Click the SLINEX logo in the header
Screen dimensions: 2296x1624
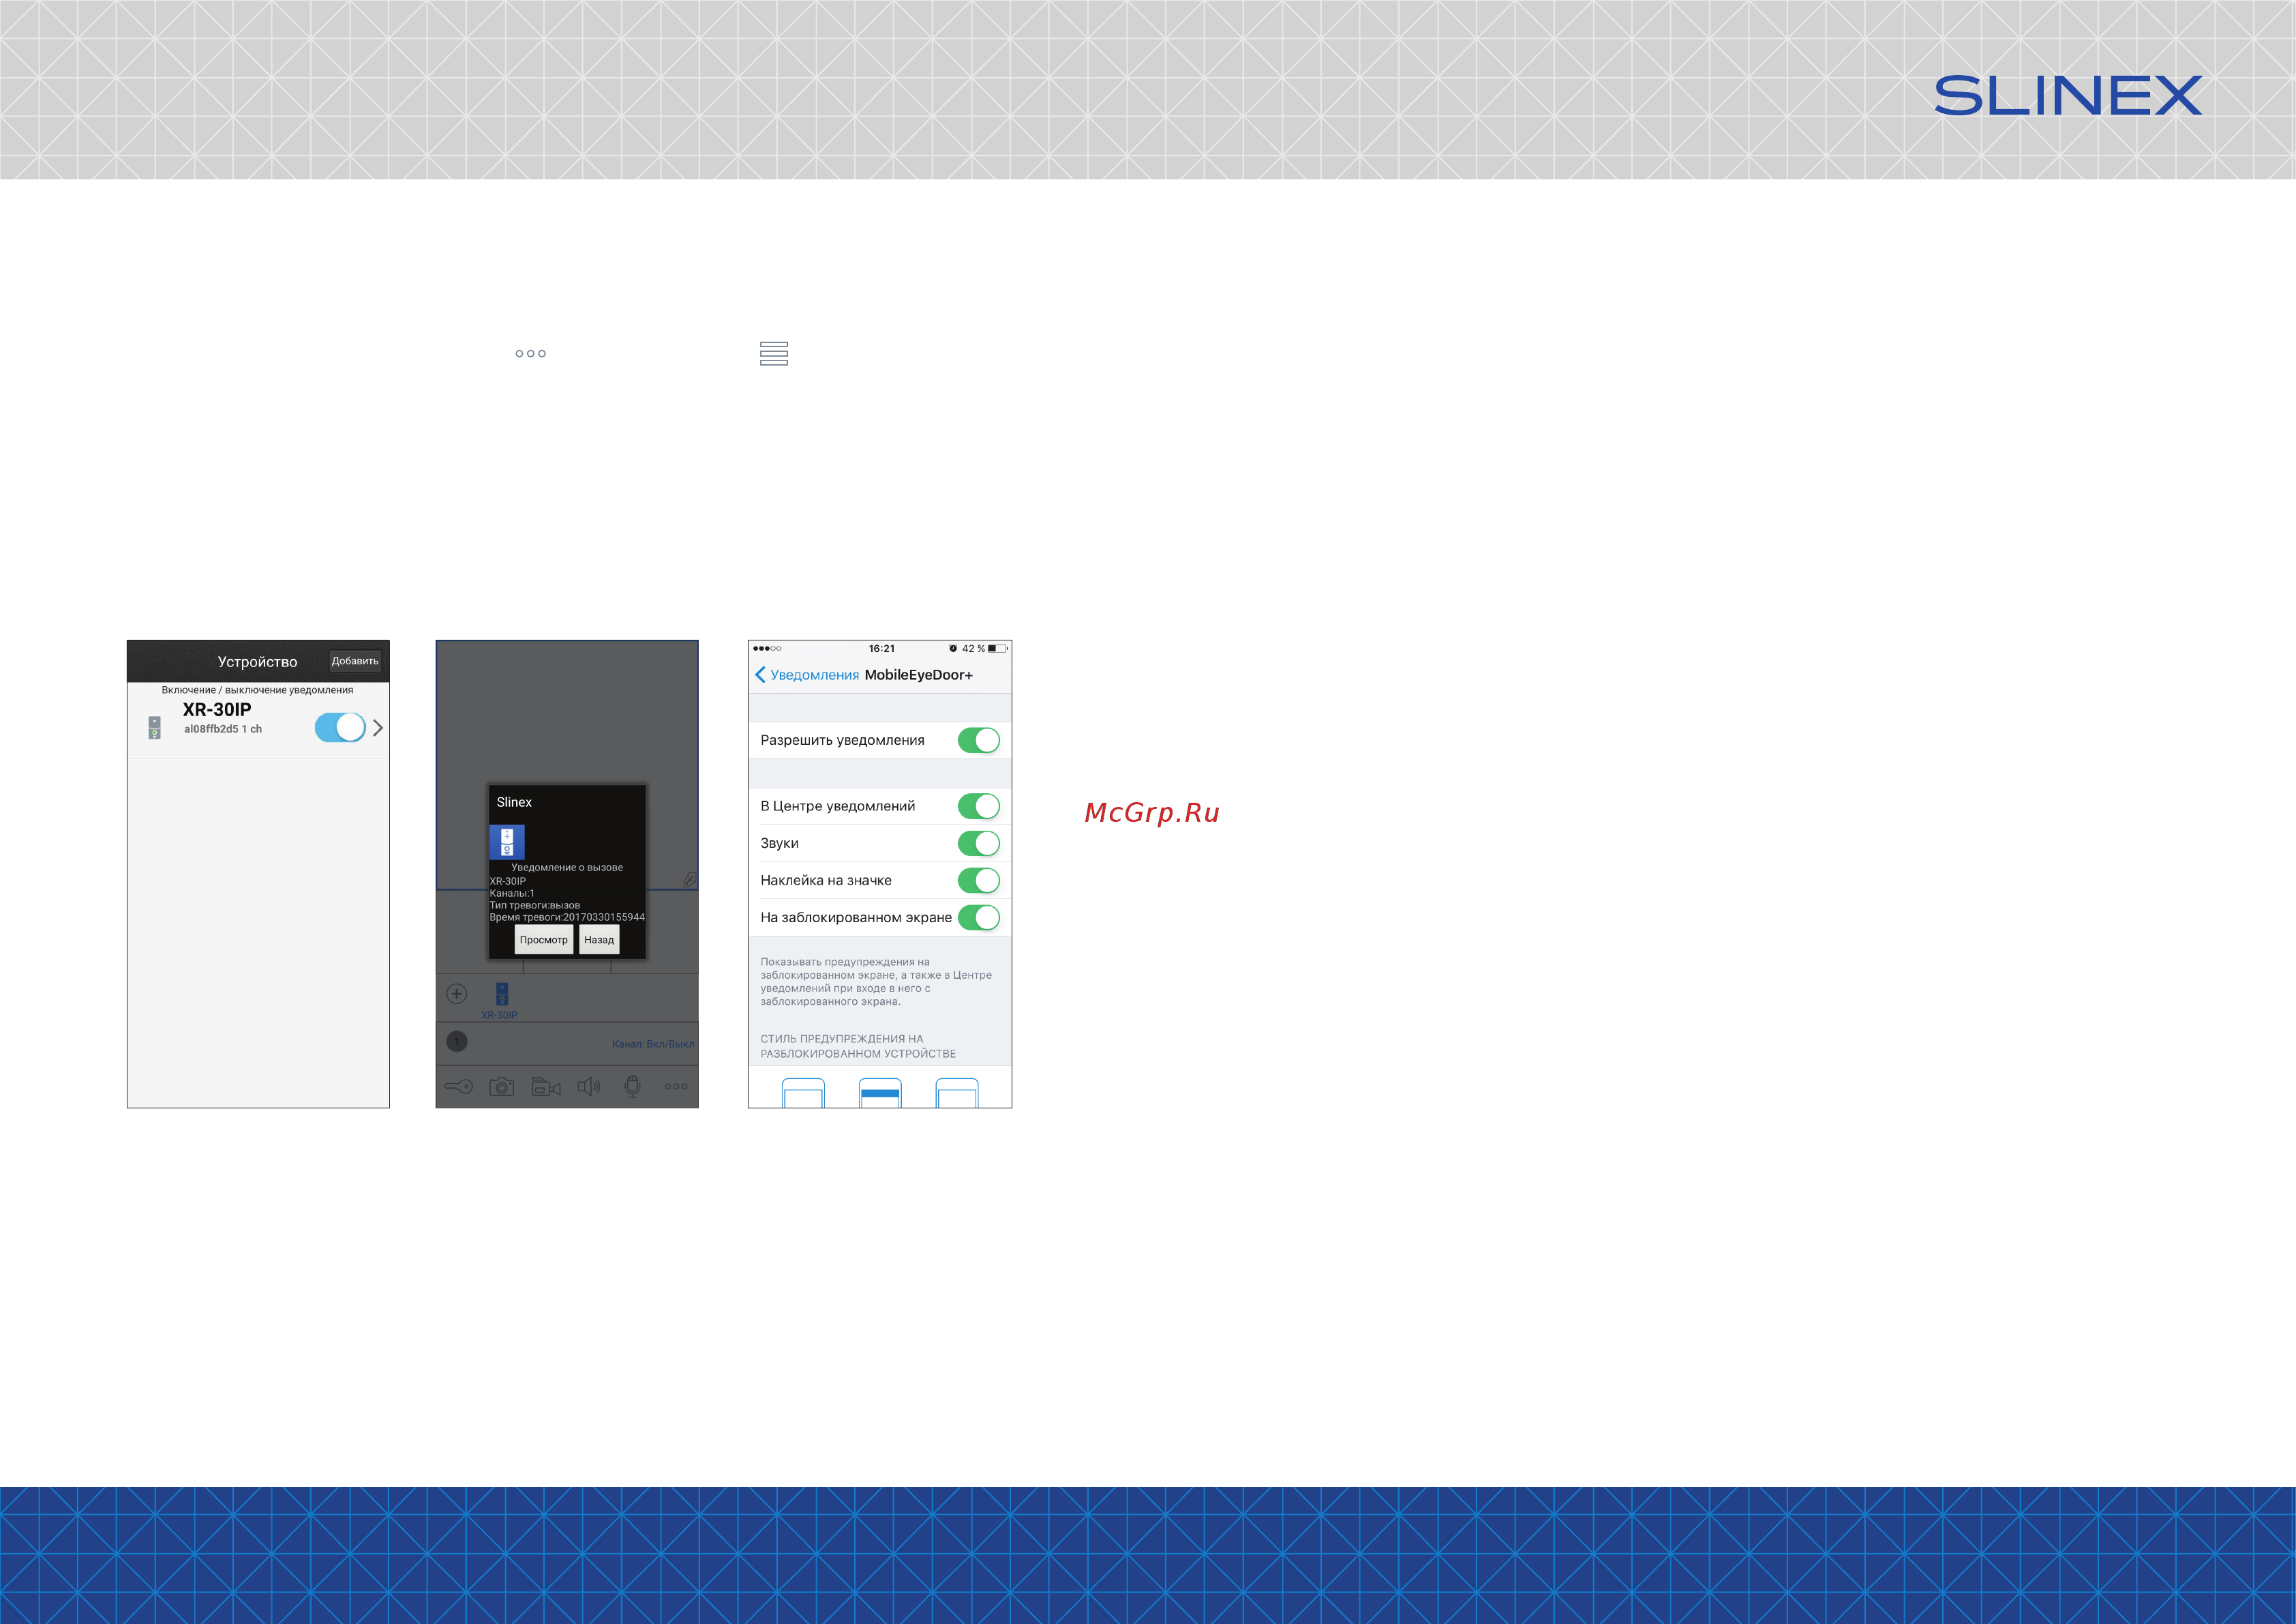coord(2068,96)
